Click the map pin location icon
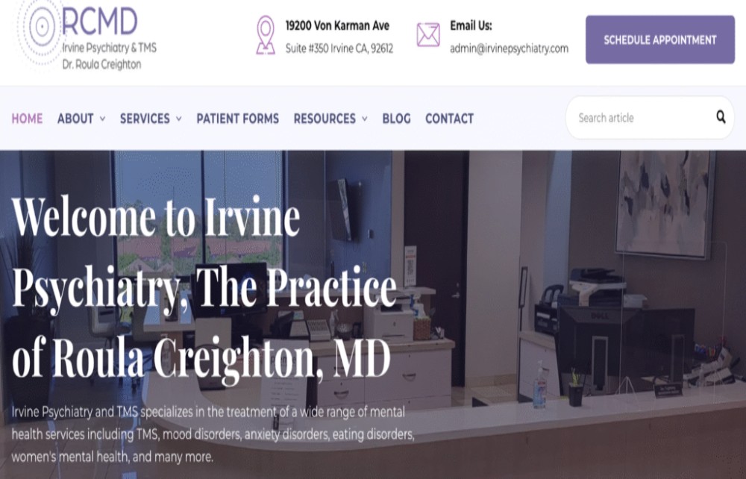The image size is (746, 479). point(266,35)
